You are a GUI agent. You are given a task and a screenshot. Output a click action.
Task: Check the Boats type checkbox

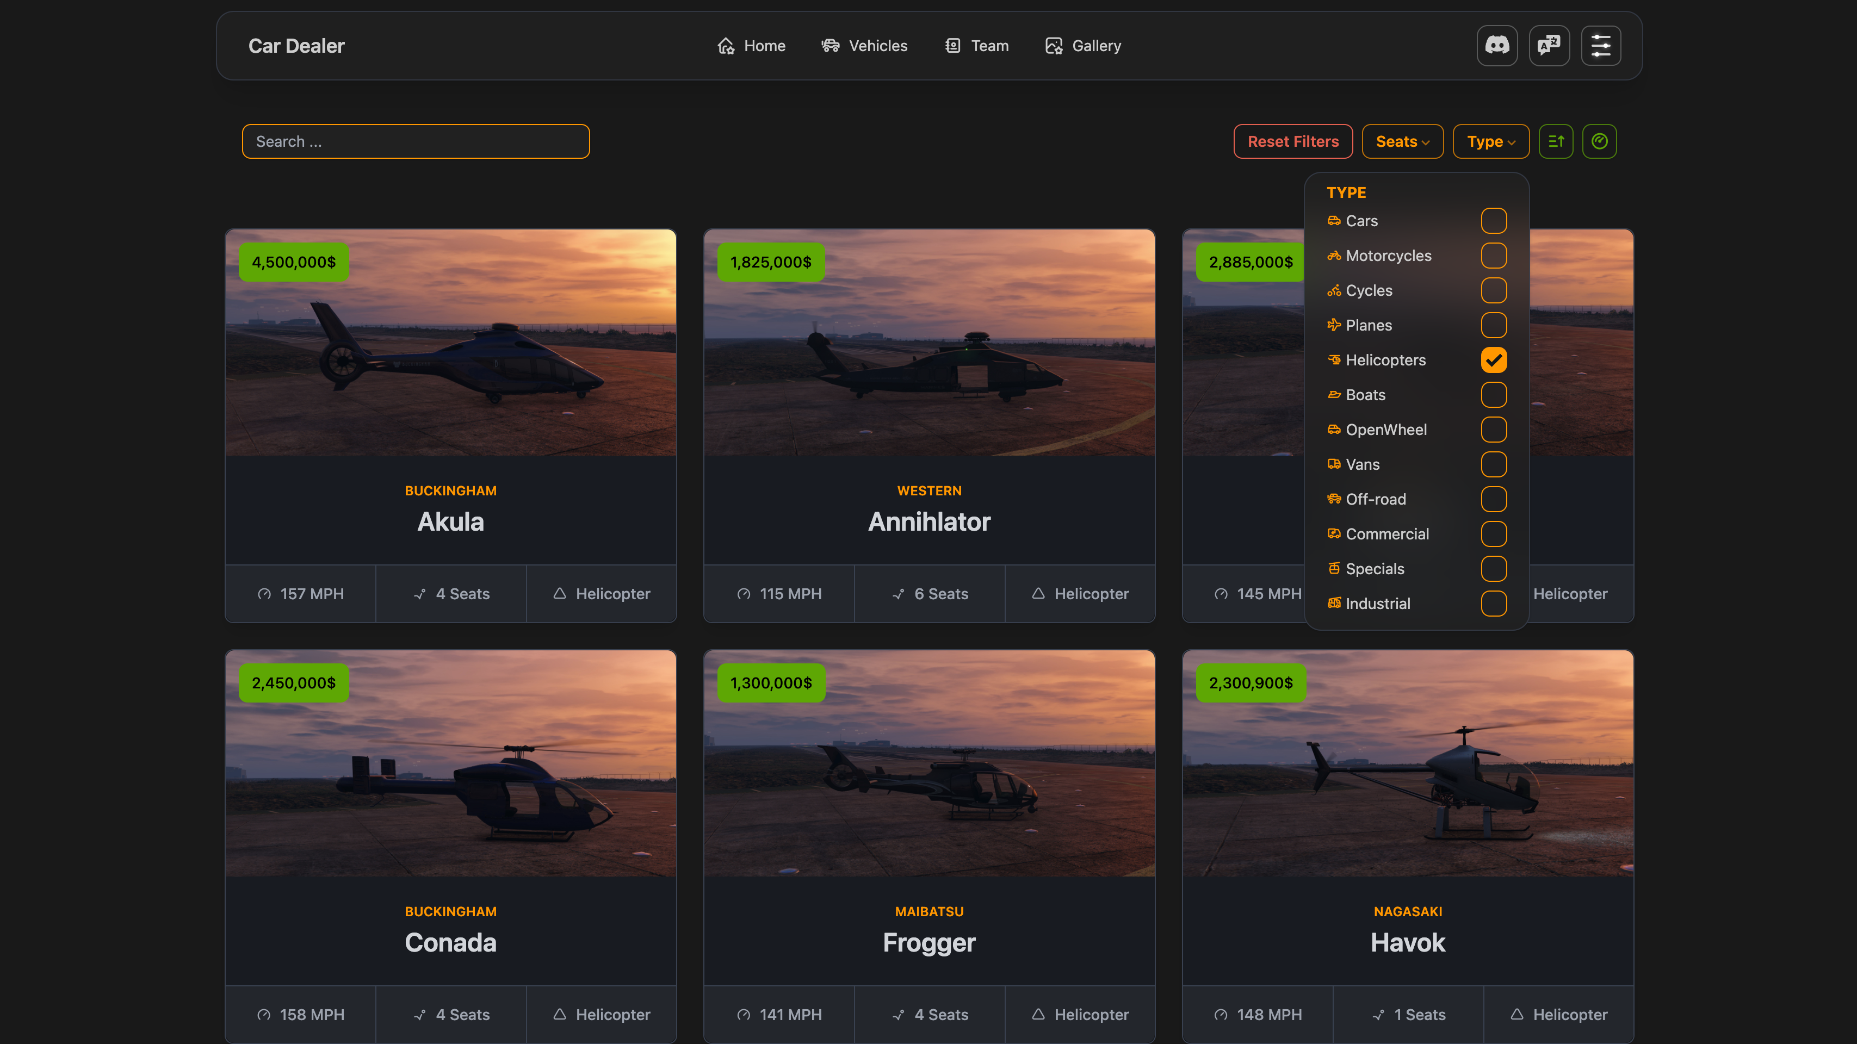(x=1494, y=395)
